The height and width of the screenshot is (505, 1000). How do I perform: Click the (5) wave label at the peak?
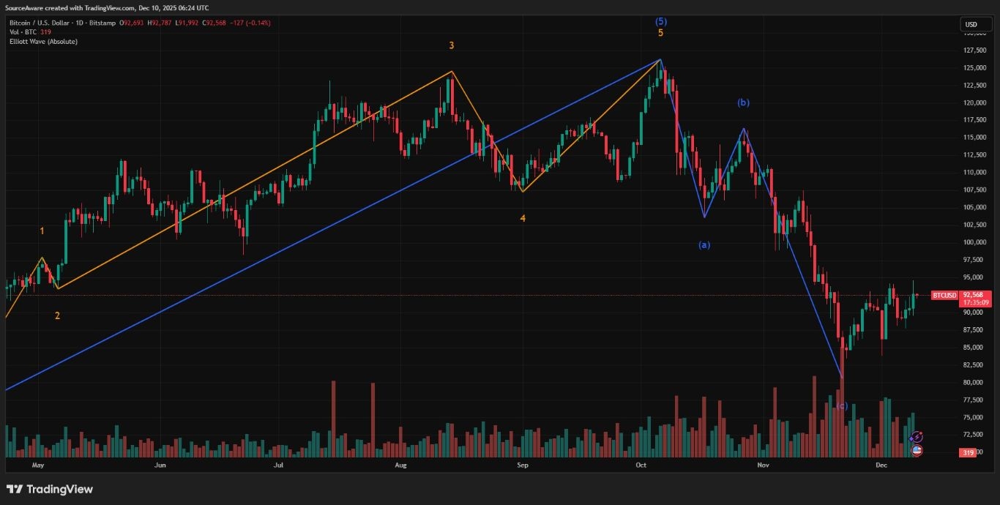(x=660, y=21)
